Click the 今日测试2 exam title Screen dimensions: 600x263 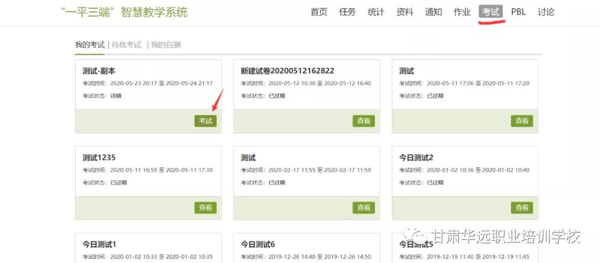[x=416, y=158]
